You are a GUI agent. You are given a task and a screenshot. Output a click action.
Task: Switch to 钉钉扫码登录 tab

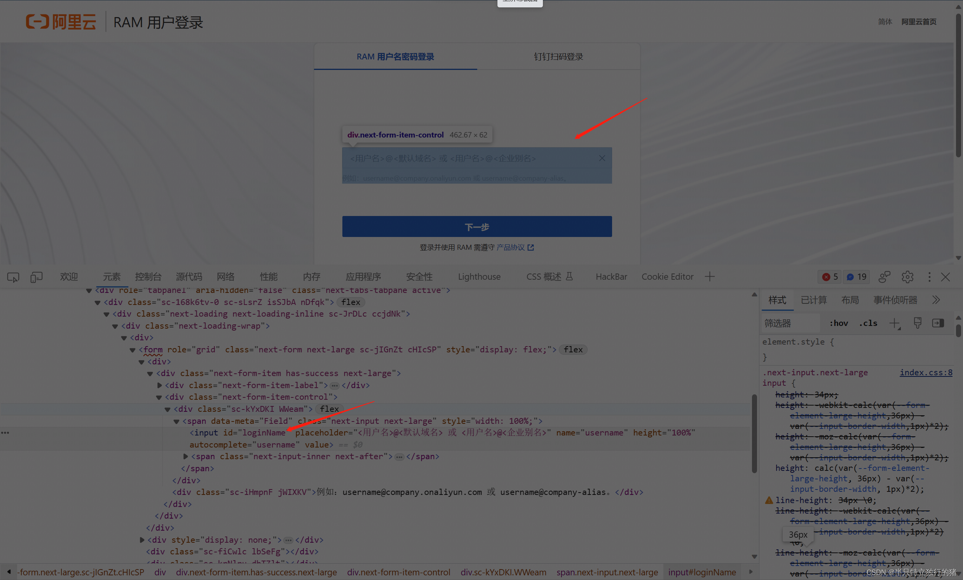click(x=558, y=57)
